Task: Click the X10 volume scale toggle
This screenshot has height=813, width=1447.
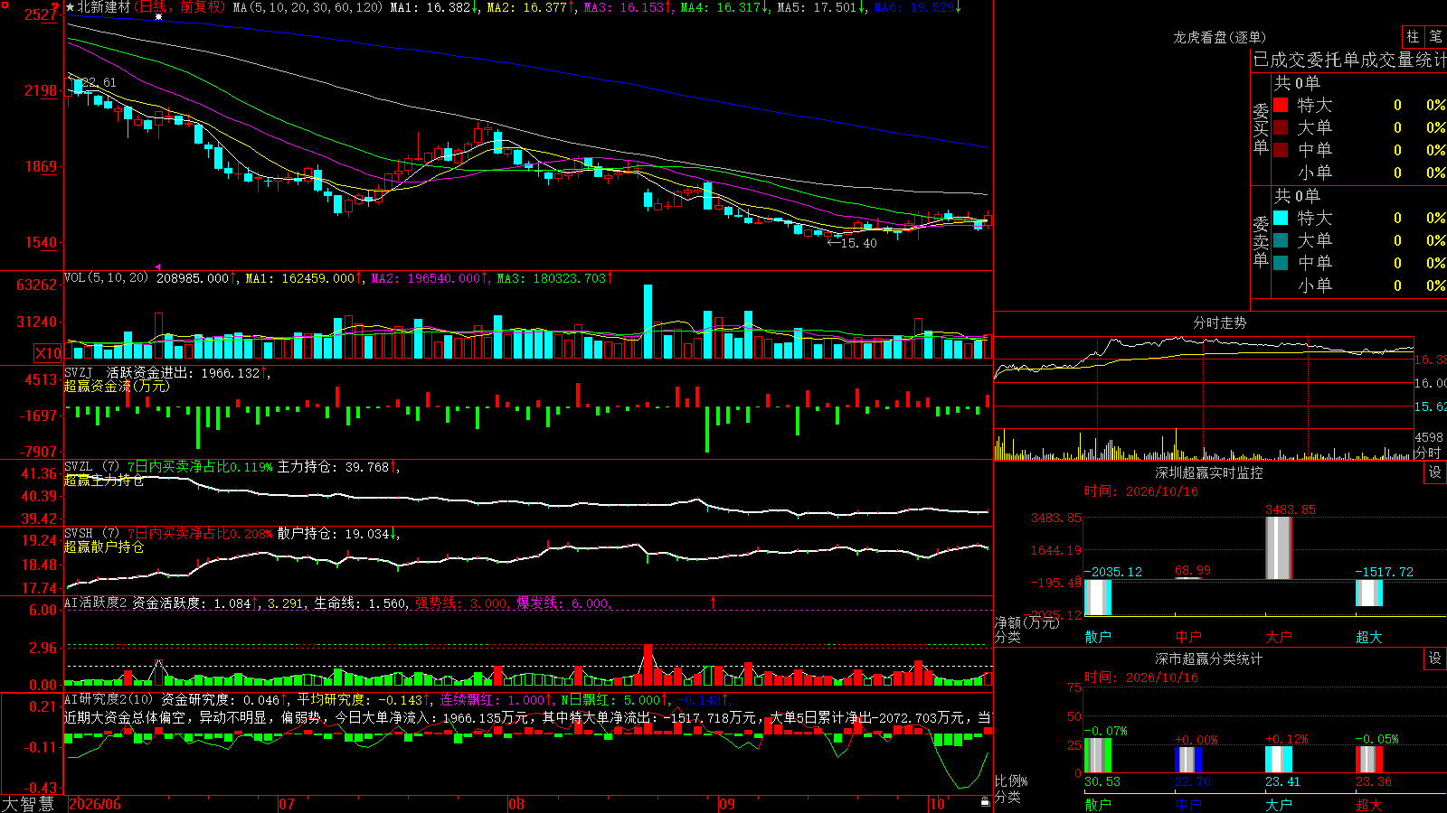Action: pyautogui.click(x=49, y=353)
